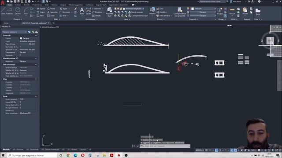Toggle the 2D object snap status icon

[x=235, y=150]
